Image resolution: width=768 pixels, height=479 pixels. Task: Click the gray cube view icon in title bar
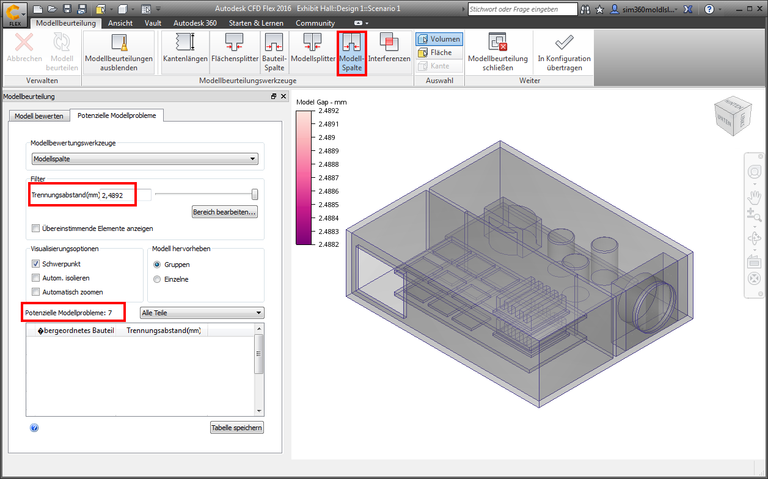[x=123, y=9]
